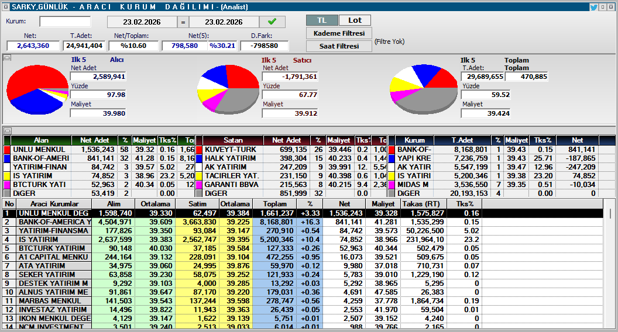Click ATA YATIRIM row in grid
Image resolution: width=618 pixels, height=332 pixels.
(303, 266)
